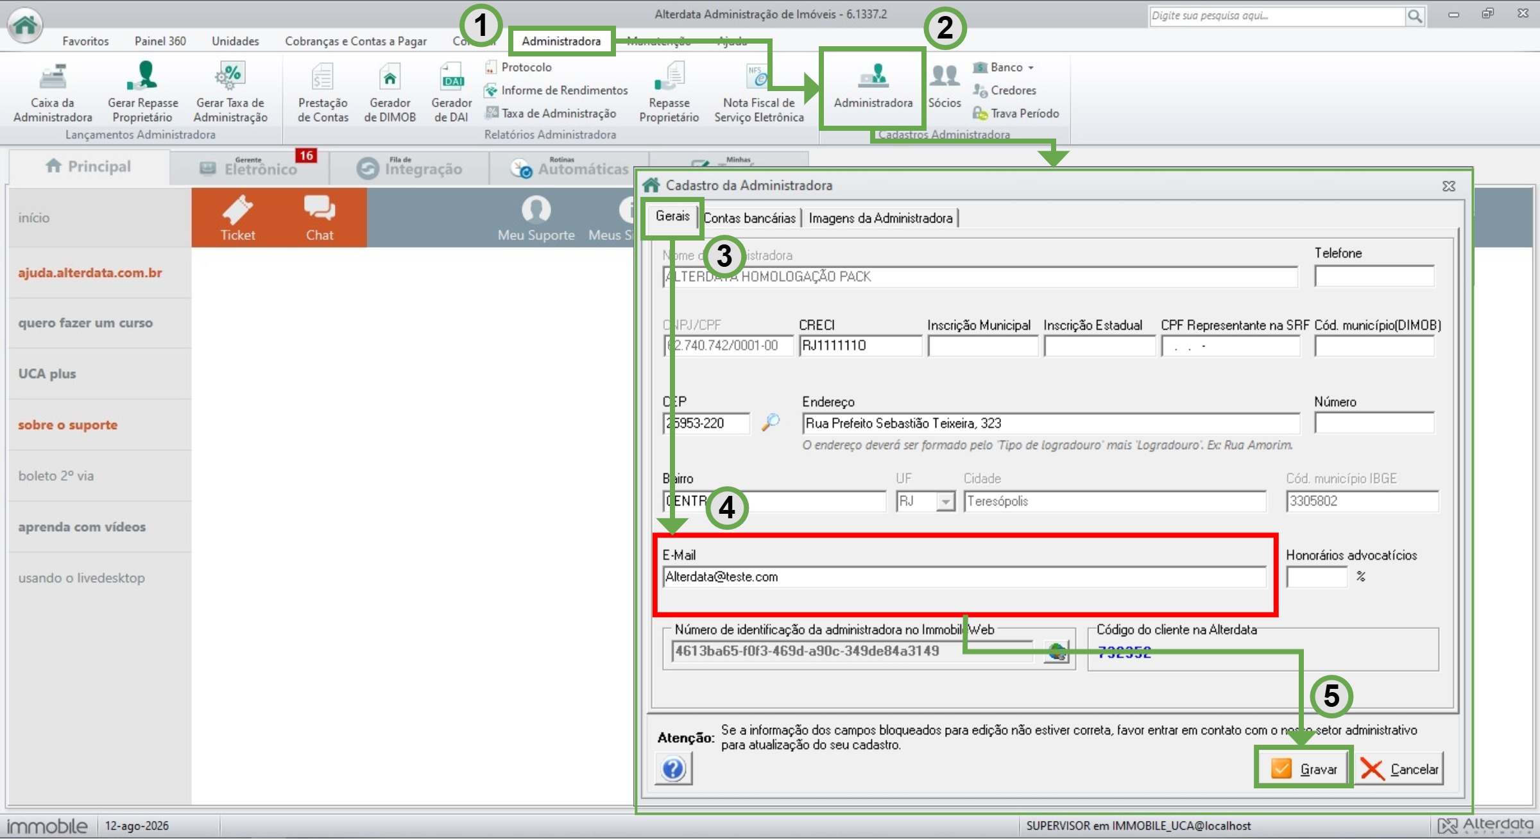Click quero fazer um curso link
The image size is (1540, 839).
(85, 323)
